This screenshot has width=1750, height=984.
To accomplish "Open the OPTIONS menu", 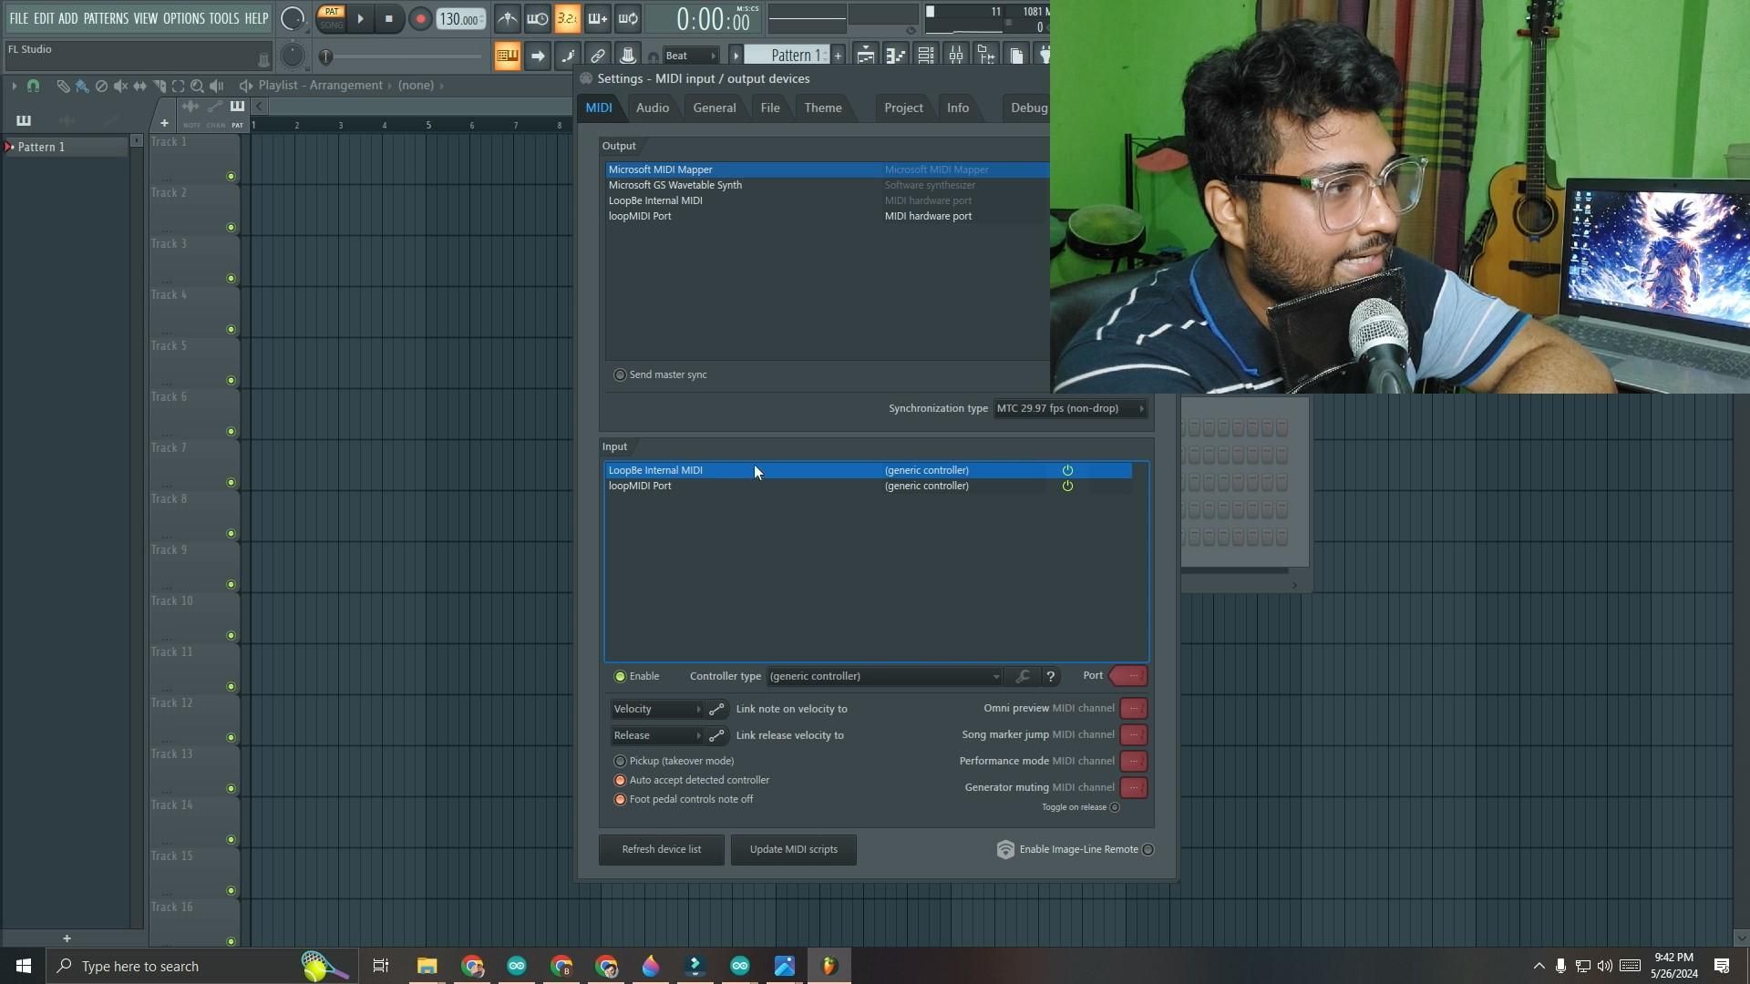I will pyautogui.click(x=183, y=18).
